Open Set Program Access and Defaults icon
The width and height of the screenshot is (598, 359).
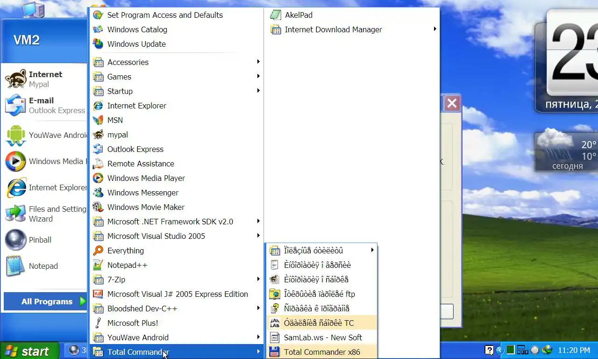coord(98,15)
